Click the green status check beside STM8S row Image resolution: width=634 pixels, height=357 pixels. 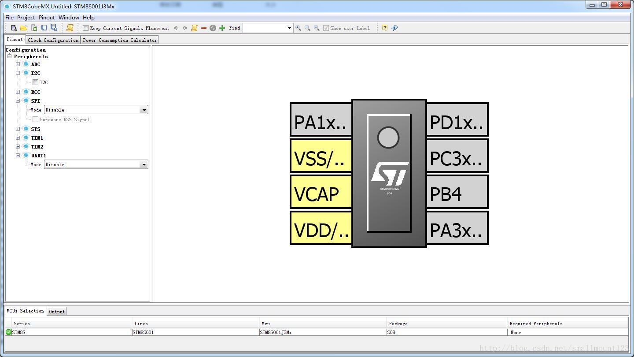point(9,332)
